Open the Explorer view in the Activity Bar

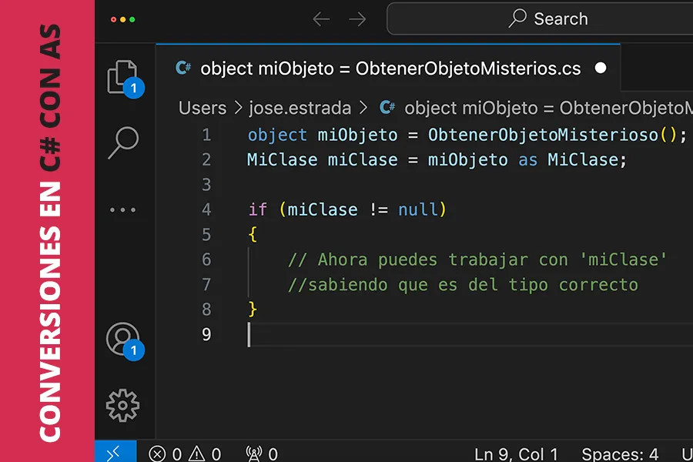pyautogui.click(x=123, y=77)
